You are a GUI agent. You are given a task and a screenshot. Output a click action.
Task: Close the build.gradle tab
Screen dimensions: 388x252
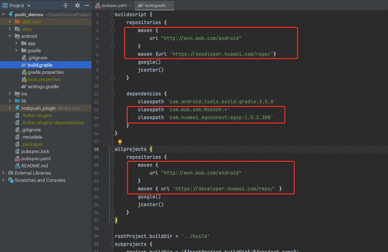point(170,5)
